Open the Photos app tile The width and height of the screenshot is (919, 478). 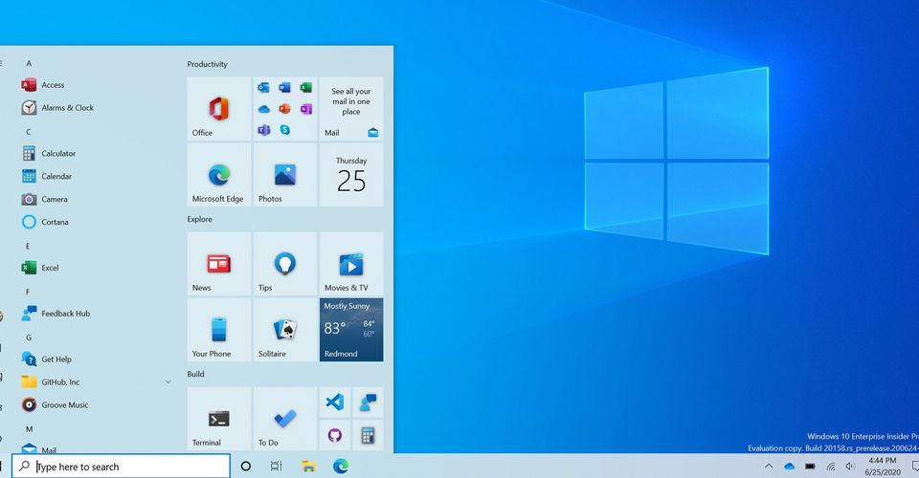click(284, 175)
